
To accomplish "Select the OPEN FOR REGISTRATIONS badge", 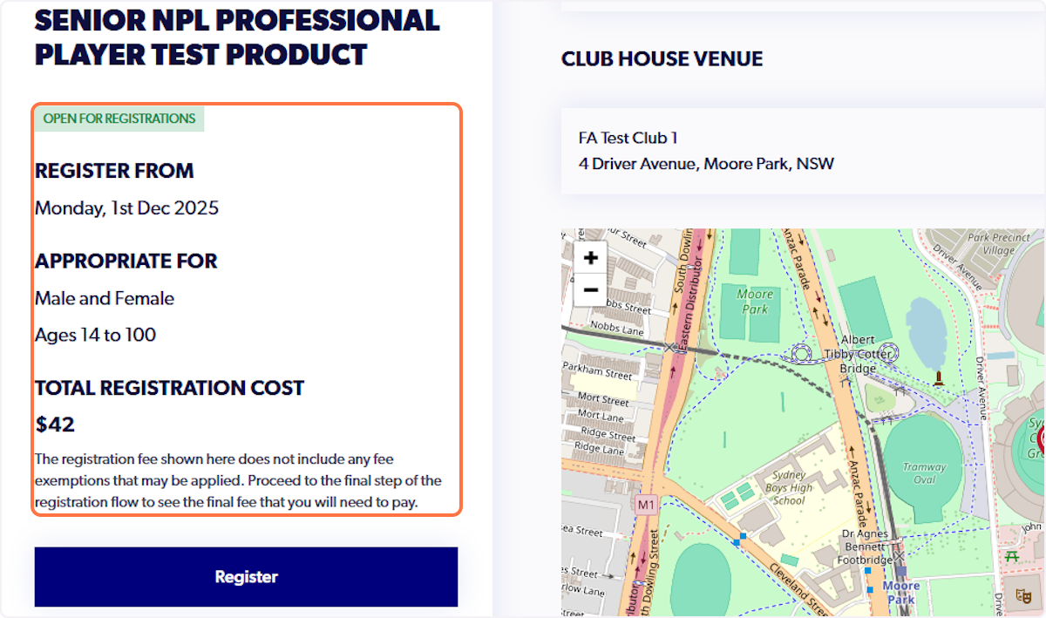I will pyautogui.click(x=119, y=118).
